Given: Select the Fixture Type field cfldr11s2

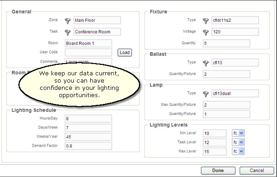Looking at the screenshot, I should coord(235,20).
